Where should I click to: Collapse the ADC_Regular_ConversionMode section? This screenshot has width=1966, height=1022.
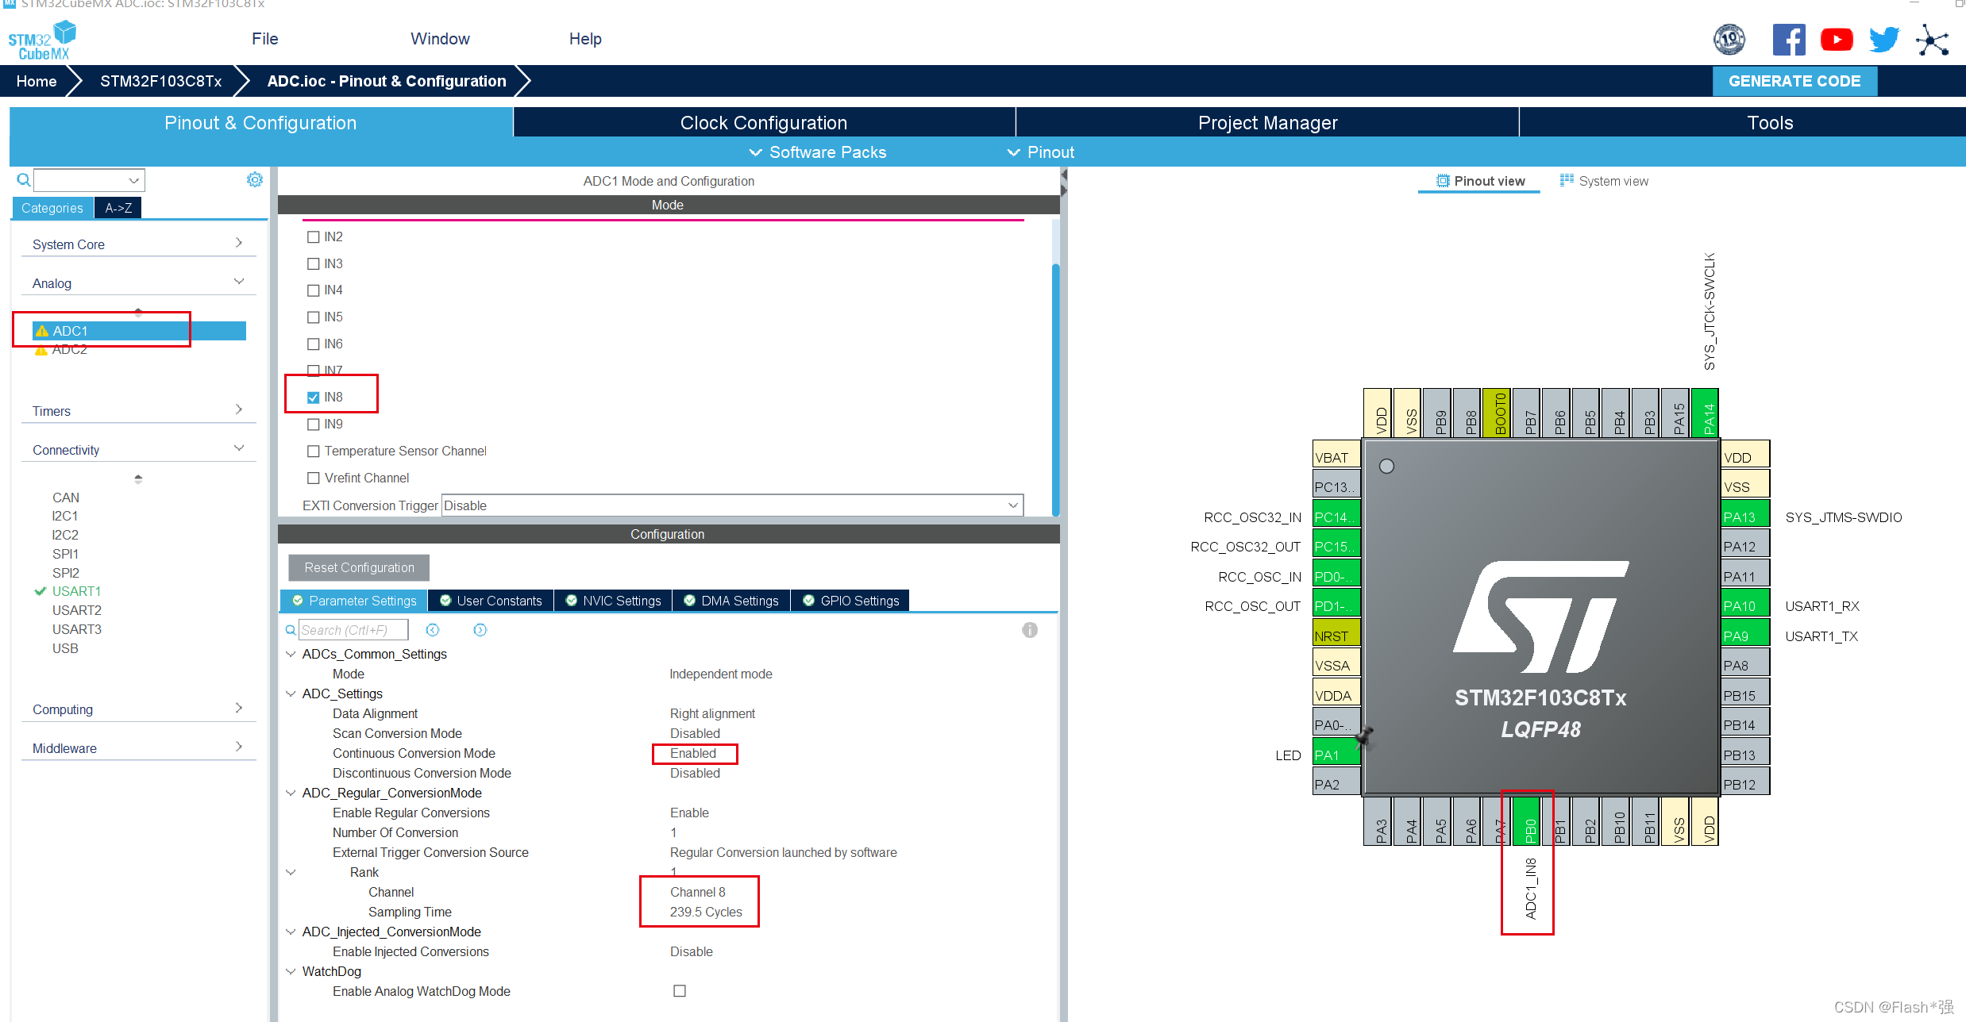[291, 793]
